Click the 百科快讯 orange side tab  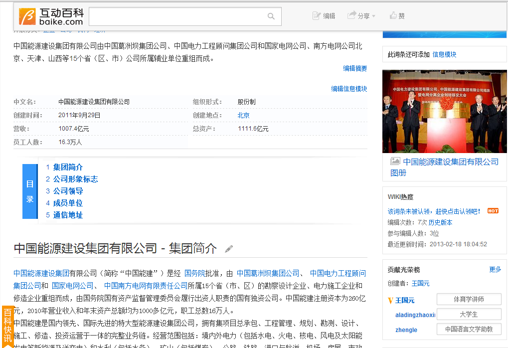8,326
